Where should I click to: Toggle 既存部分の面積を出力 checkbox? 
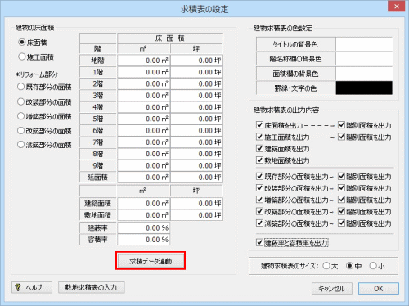pos(259,176)
